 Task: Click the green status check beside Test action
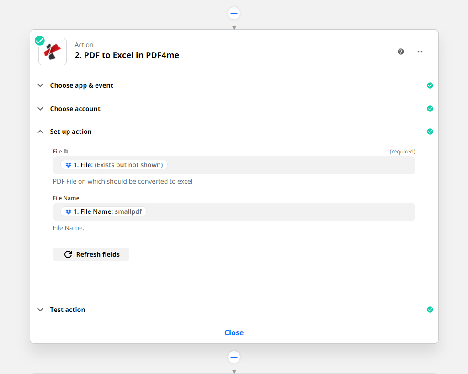point(430,310)
